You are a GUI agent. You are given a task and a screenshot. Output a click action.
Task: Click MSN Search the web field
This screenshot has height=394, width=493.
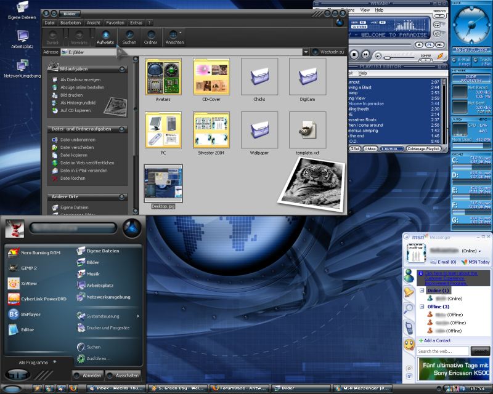pyautogui.click(x=442, y=352)
